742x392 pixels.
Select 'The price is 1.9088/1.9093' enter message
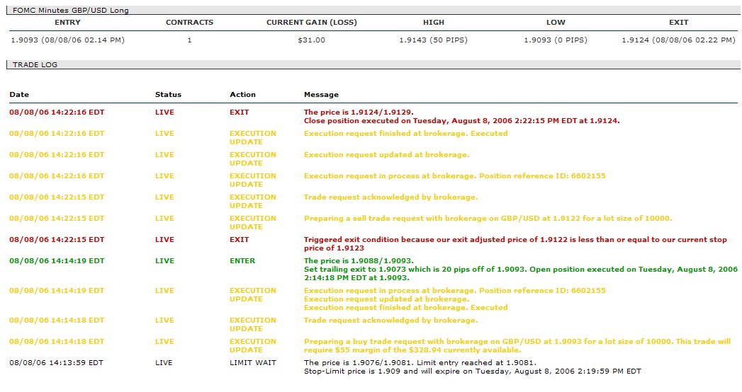359,260
